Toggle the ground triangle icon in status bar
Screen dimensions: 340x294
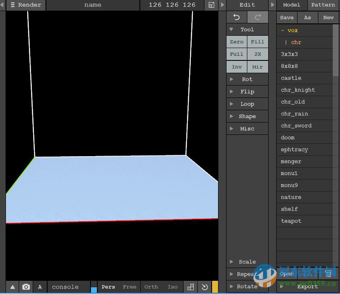coord(12,287)
